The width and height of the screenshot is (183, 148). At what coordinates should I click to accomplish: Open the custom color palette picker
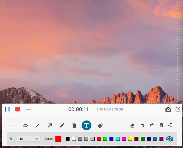click(x=170, y=139)
